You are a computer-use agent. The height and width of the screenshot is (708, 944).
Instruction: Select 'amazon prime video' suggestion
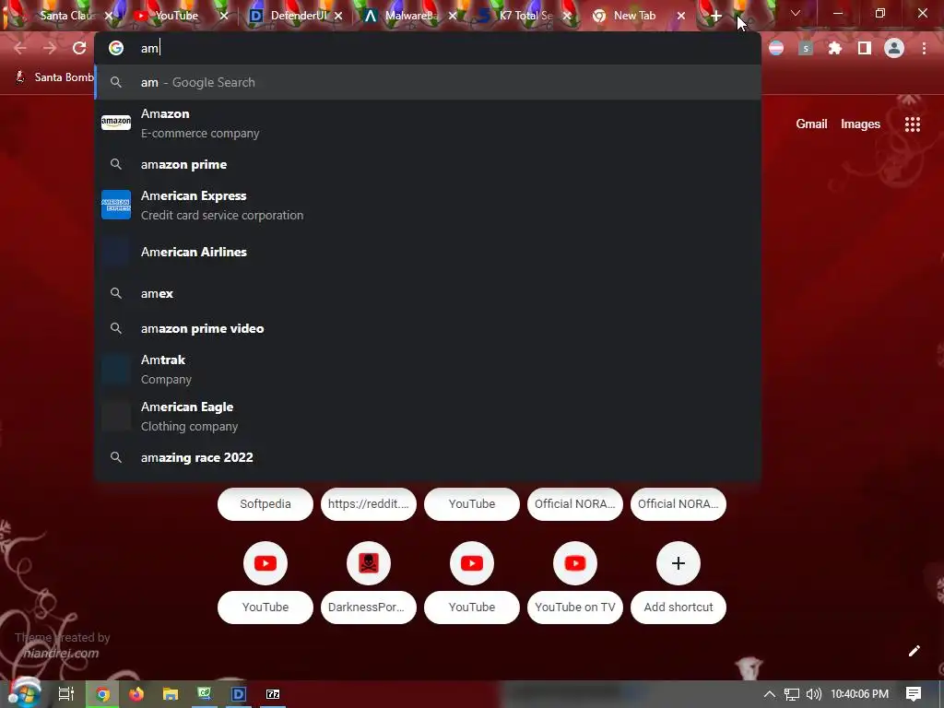coord(428,328)
